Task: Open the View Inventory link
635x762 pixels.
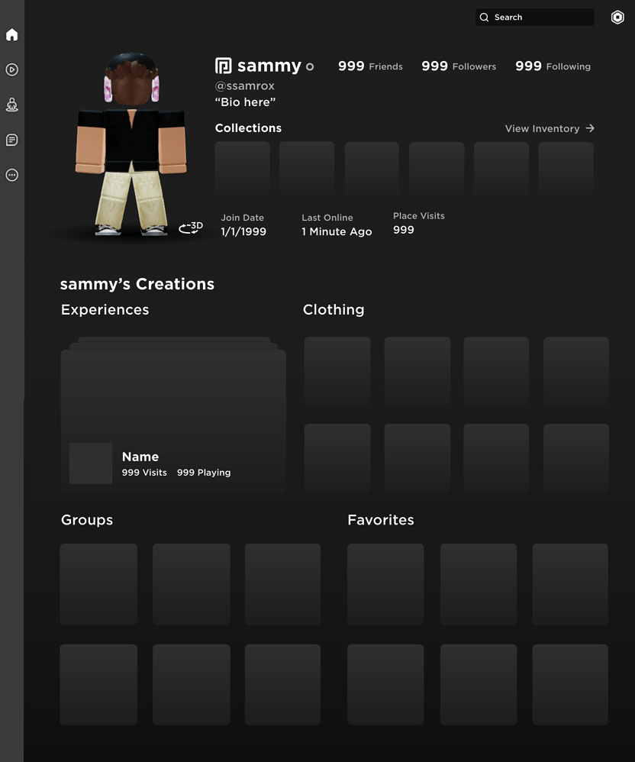Action: click(542, 128)
